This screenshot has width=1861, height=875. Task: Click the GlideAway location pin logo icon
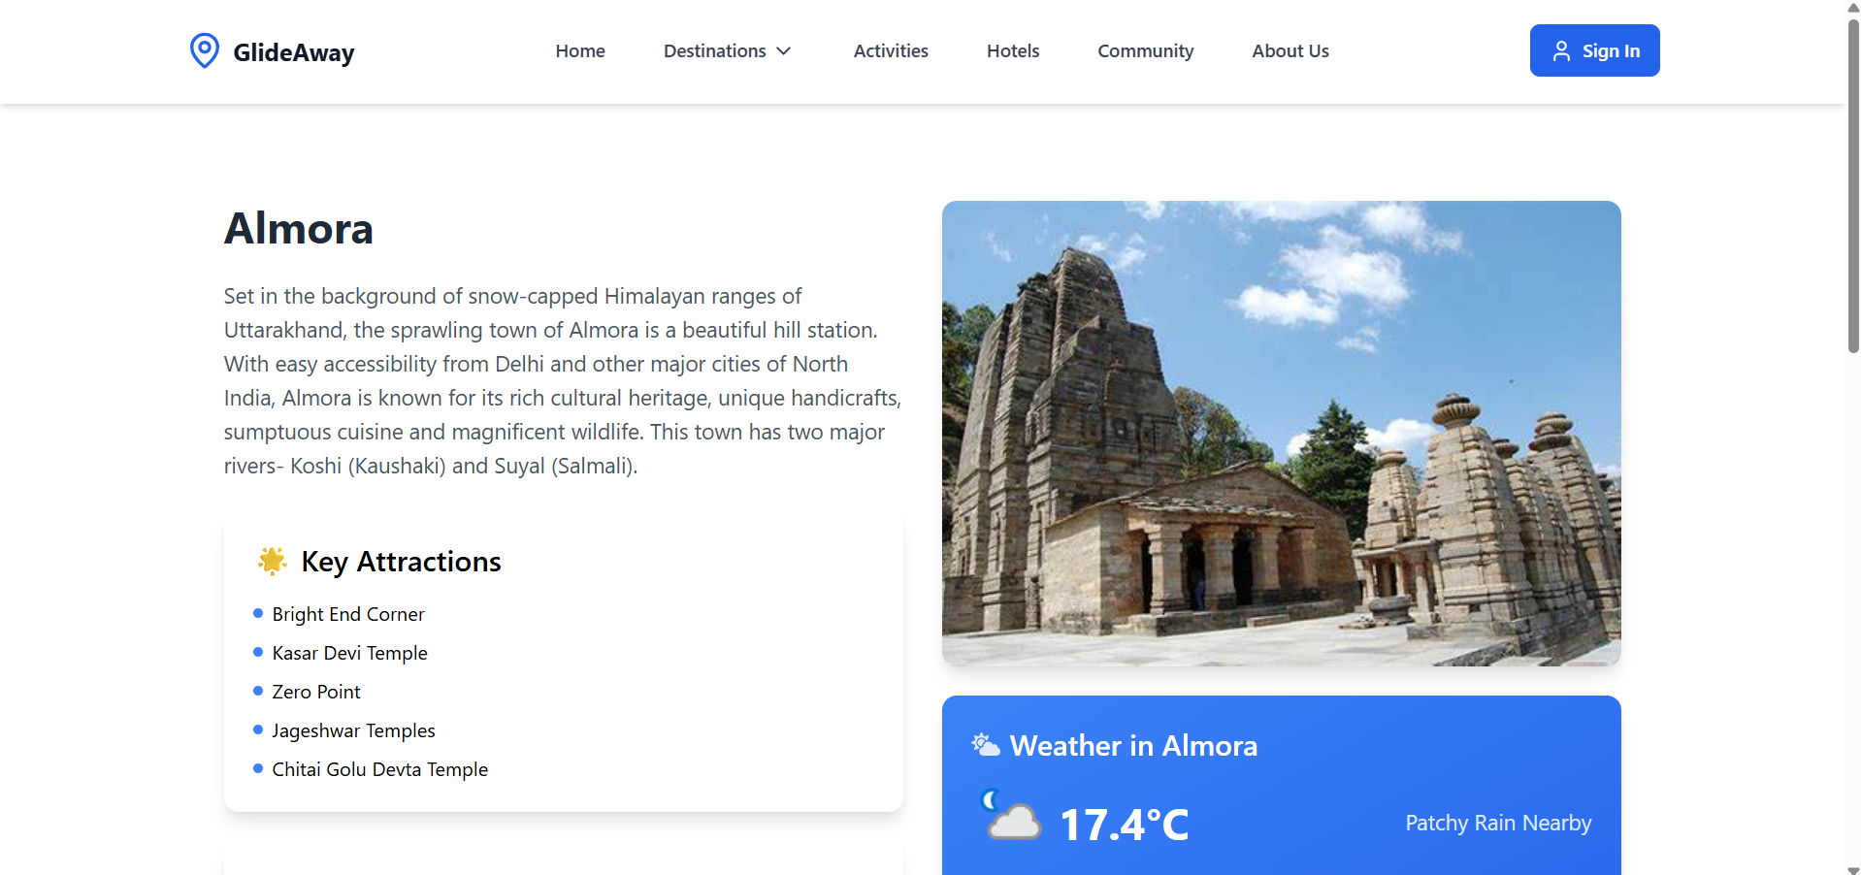[205, 50]
